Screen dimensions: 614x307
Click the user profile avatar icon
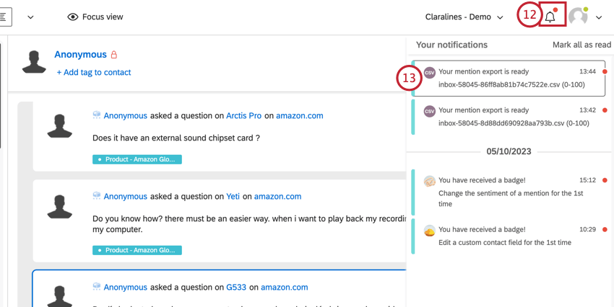(579, 17)
